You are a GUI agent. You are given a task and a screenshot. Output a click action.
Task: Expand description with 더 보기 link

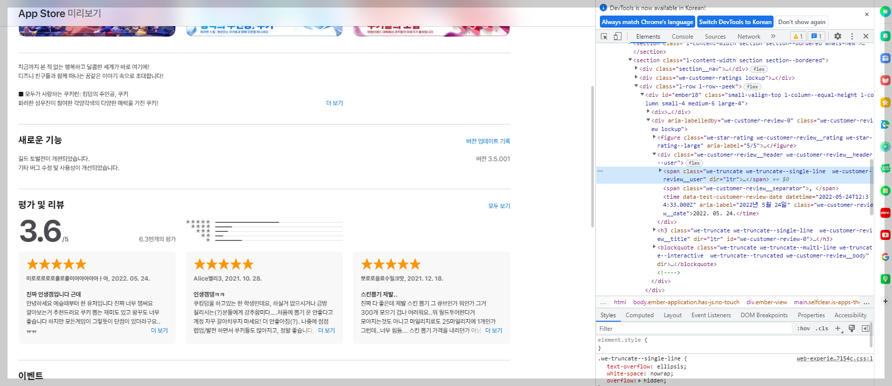tap(334, 103)
